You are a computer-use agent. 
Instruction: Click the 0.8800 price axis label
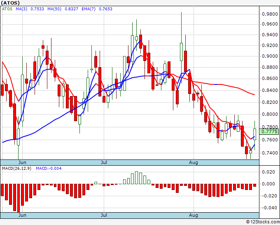270,68
